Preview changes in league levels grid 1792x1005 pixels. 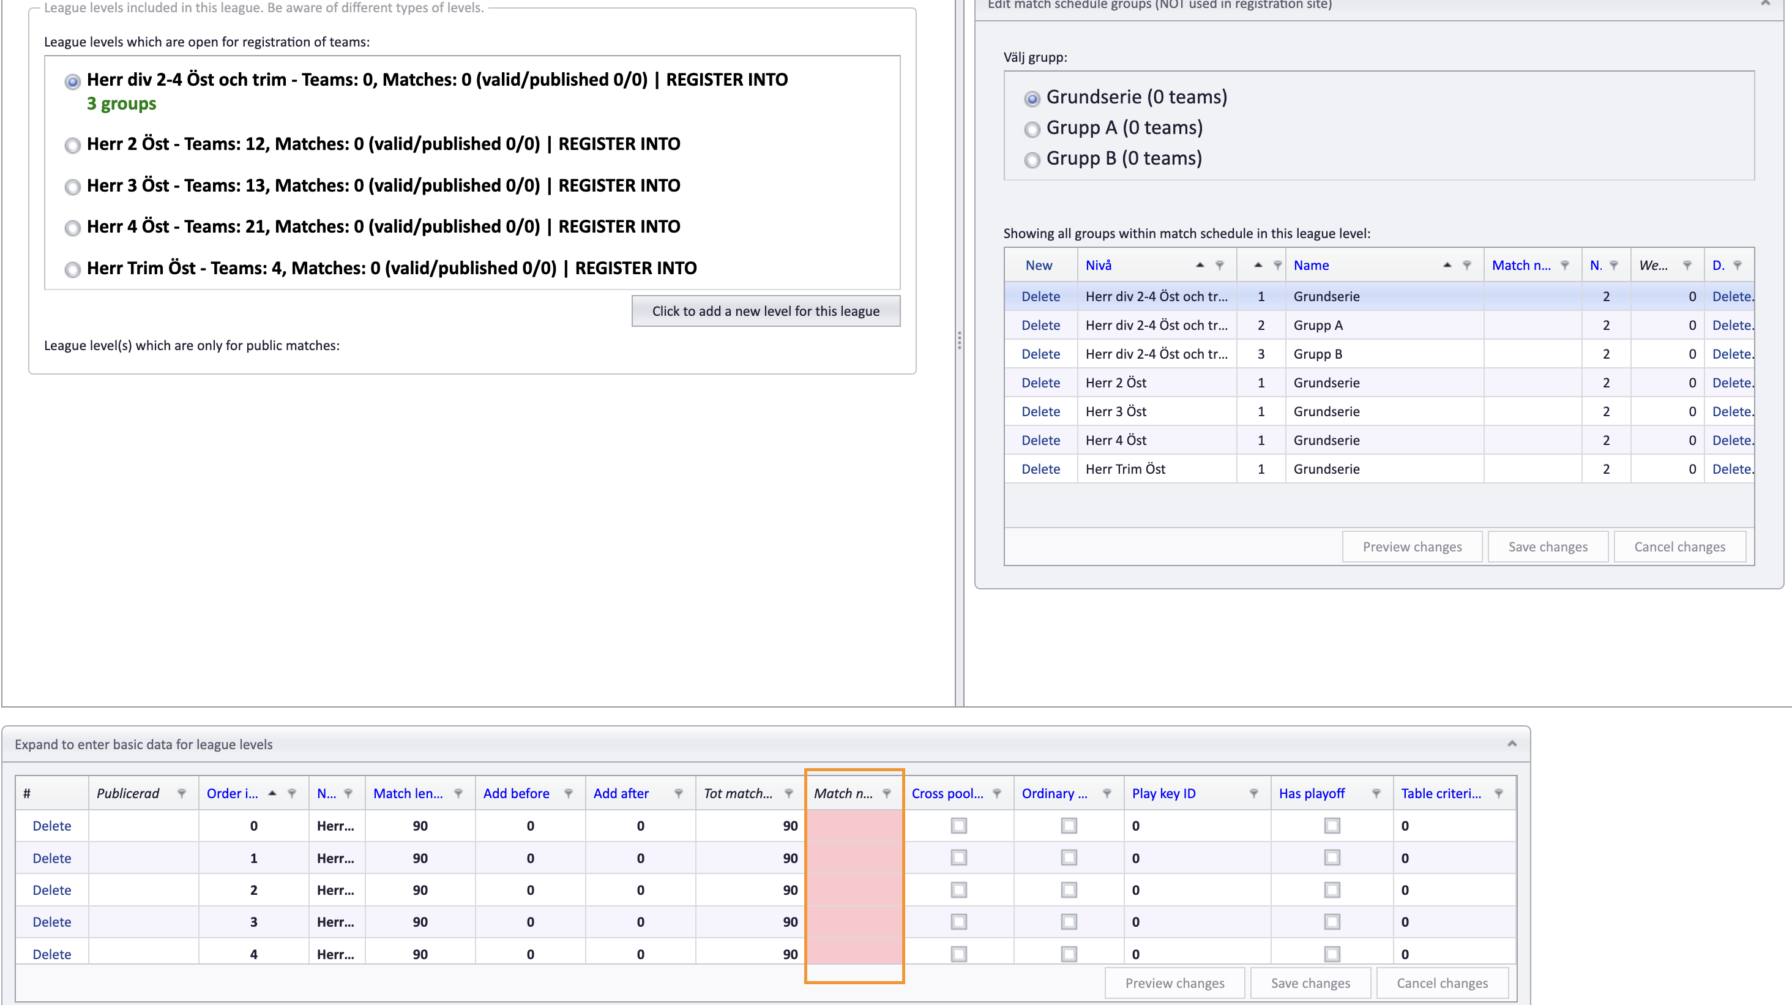tap(1174, 983)
